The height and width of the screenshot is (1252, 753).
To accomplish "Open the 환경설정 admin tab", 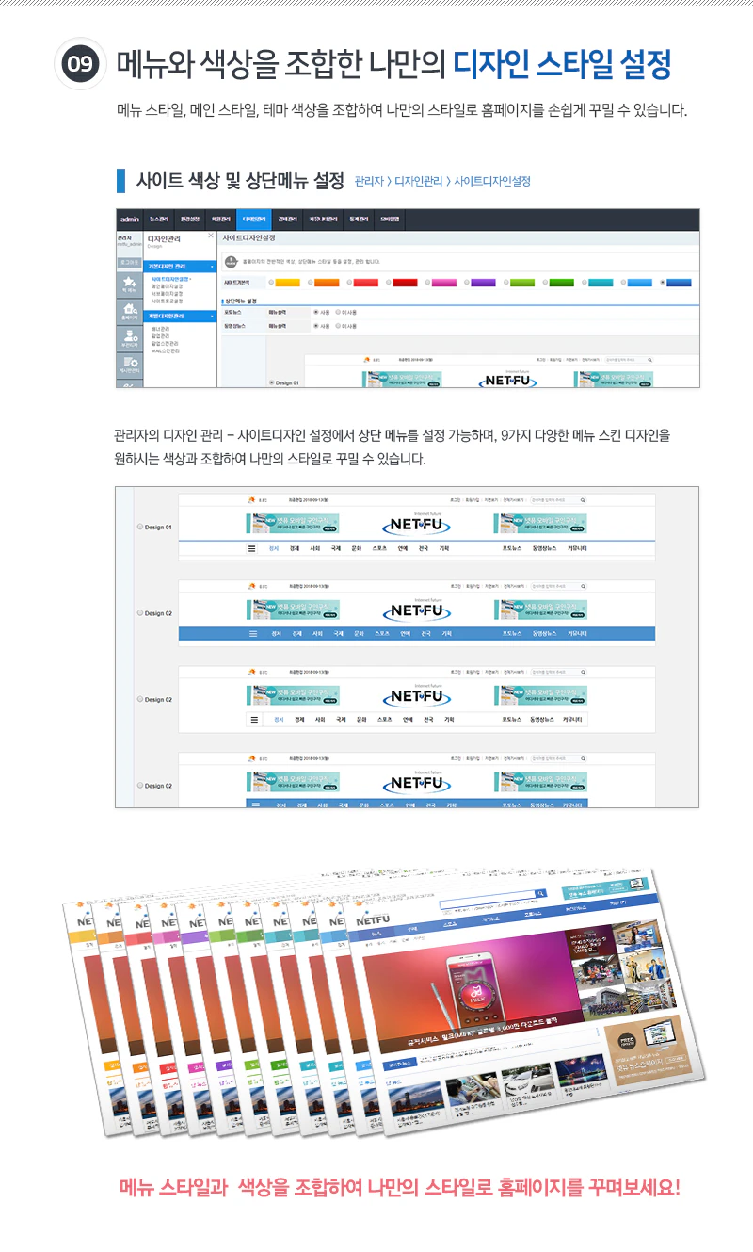I will [190, 220].
